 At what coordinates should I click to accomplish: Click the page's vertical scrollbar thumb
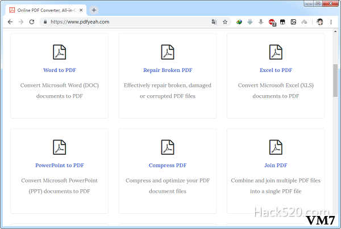click(335, 80)
